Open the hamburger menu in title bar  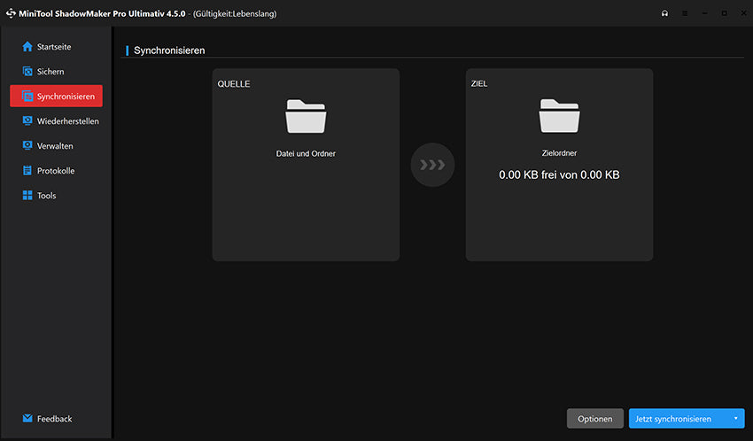coord(685,13)
